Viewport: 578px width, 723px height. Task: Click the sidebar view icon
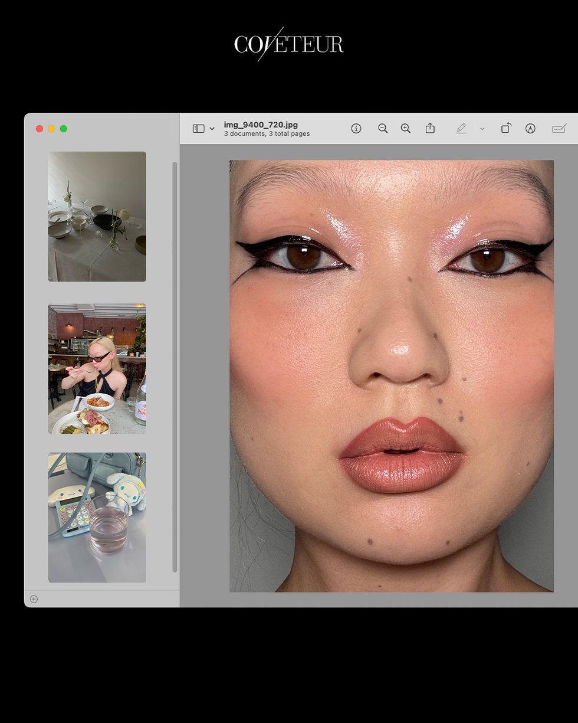(x=198, y=129)
